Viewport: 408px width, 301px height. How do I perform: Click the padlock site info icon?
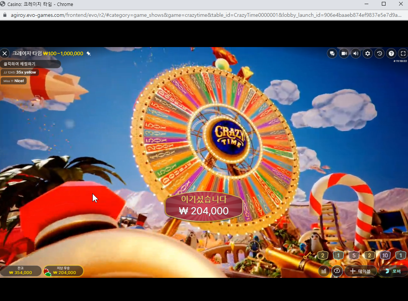point(5,15)
